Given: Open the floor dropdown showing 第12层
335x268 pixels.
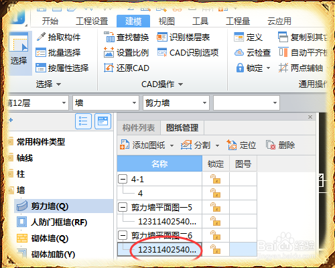Looking at the screenshot, I should pos(38,103).
